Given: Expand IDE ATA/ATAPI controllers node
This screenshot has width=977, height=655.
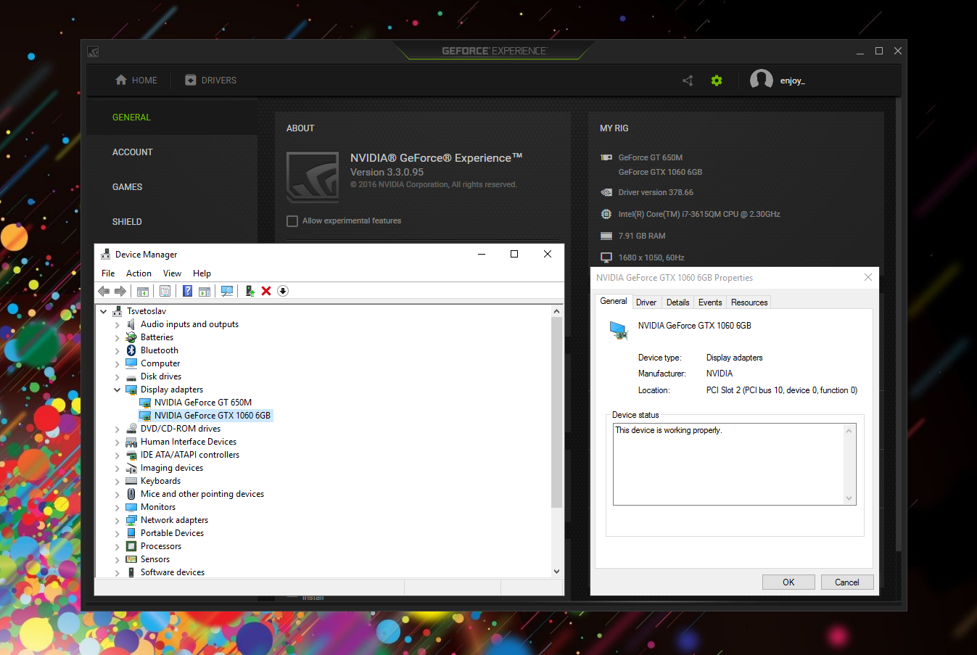Looking at the screenshot, I should (x=118, y=455).
